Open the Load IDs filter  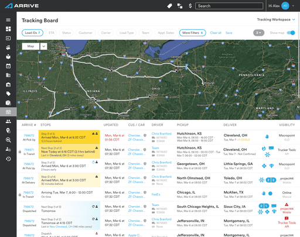[x=32, y=33]
